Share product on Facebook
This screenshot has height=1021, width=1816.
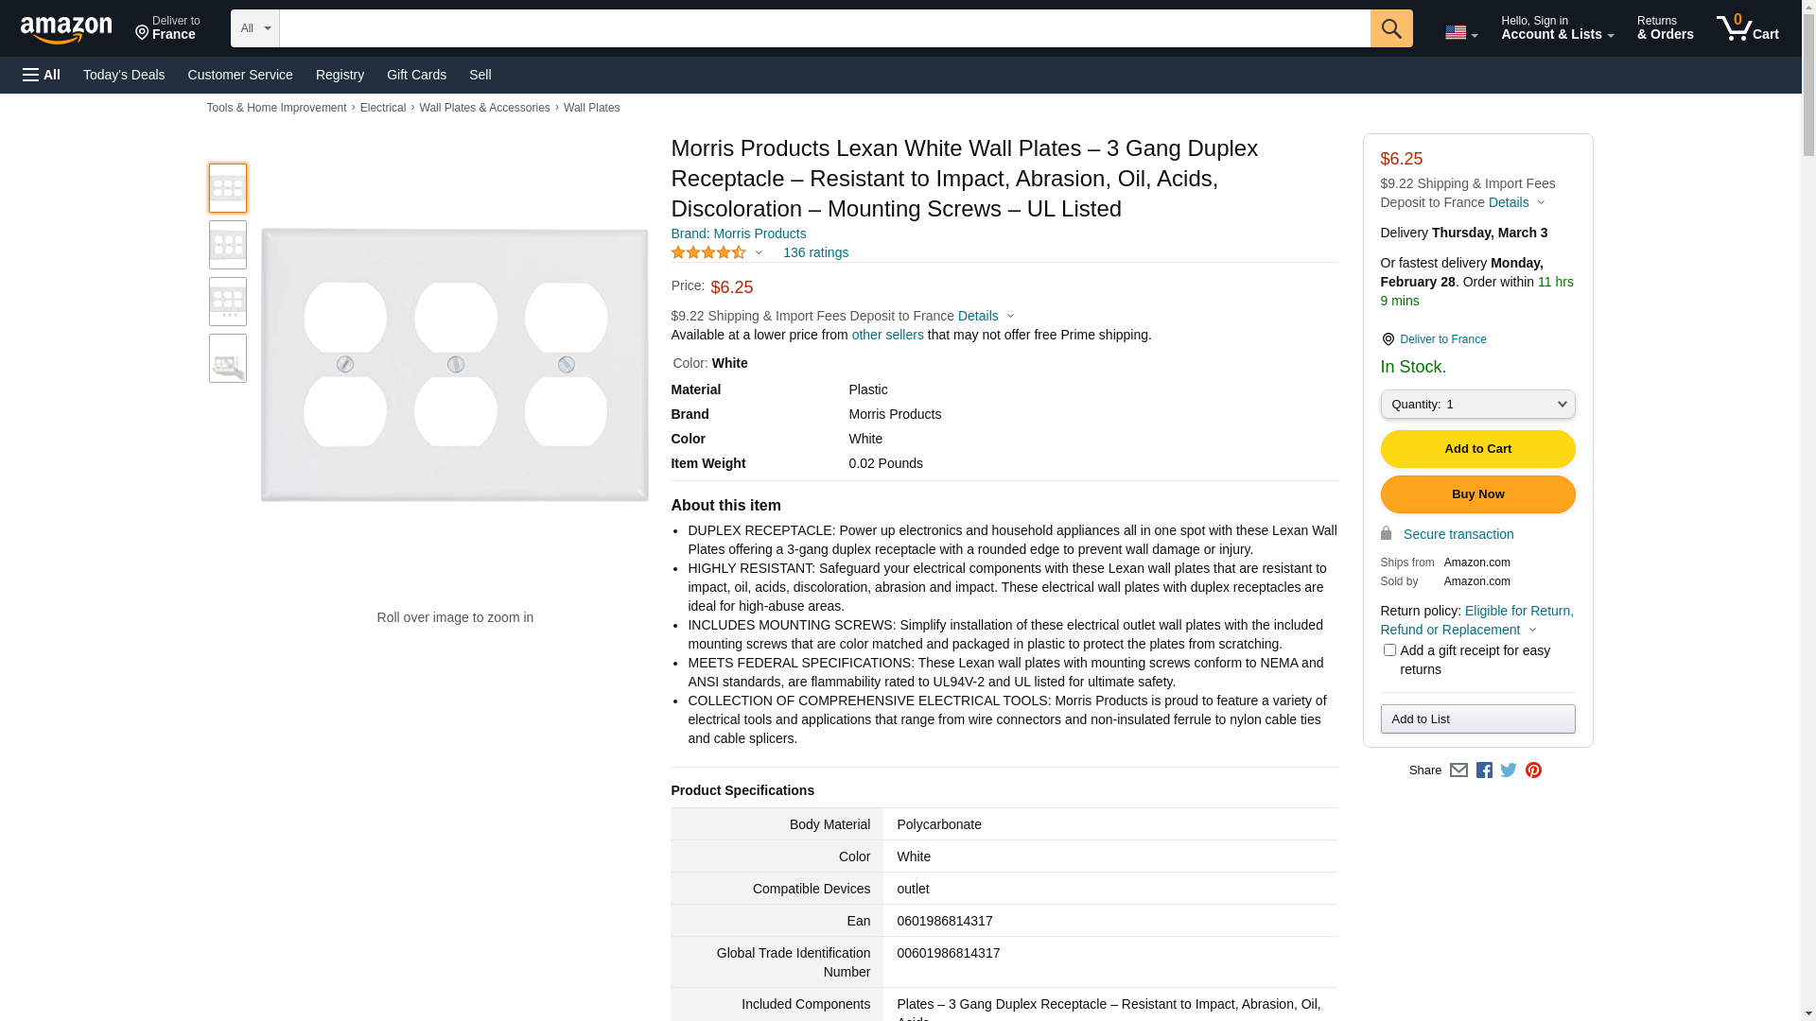pos(1484,770)
